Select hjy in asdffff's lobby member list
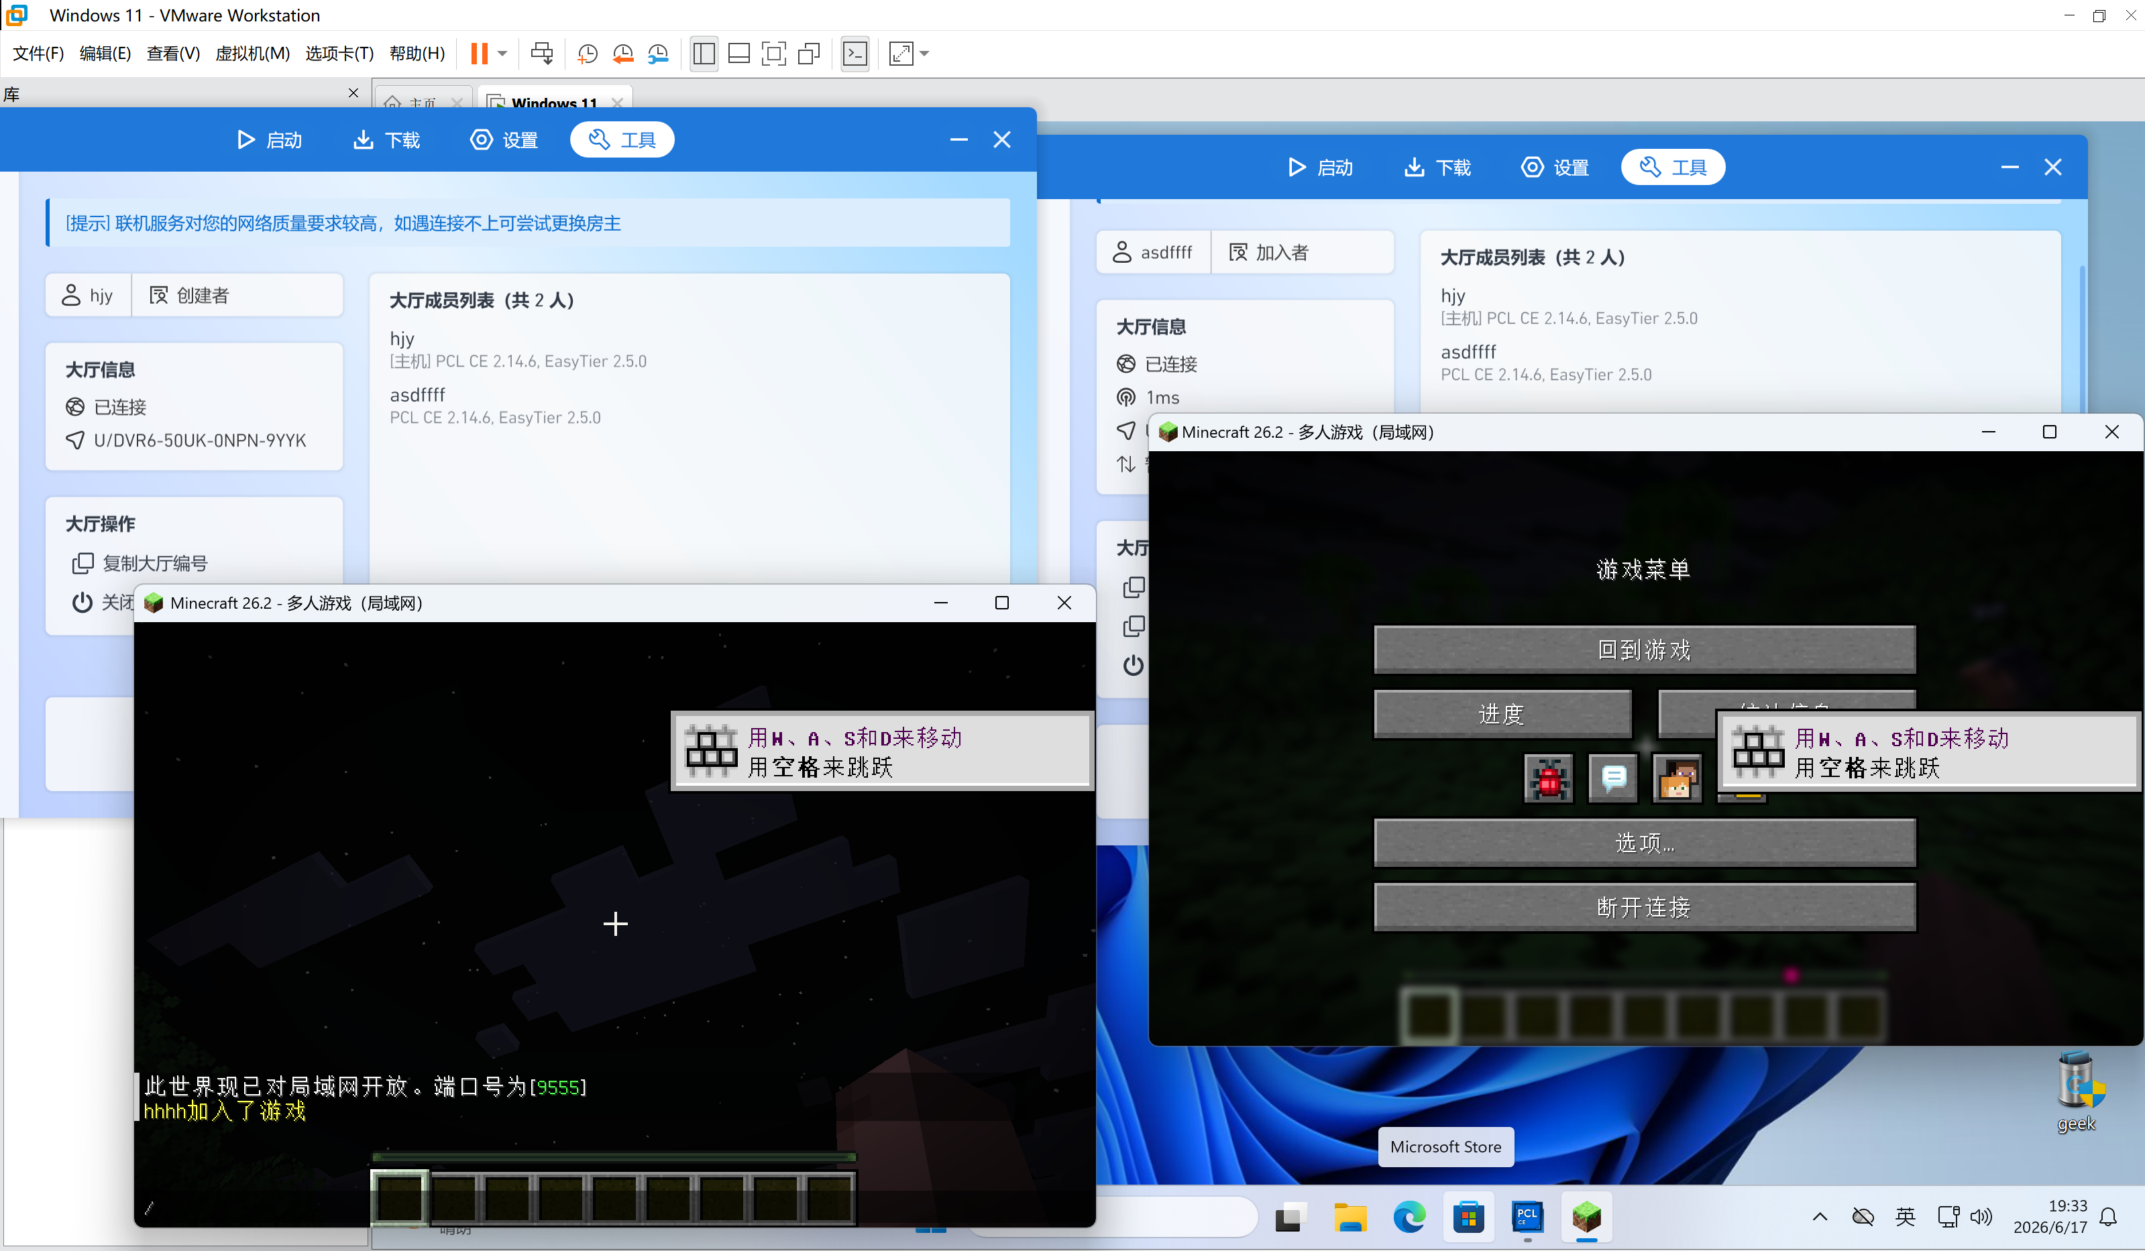The image size is (2145, 1251). click(1453, 296)
